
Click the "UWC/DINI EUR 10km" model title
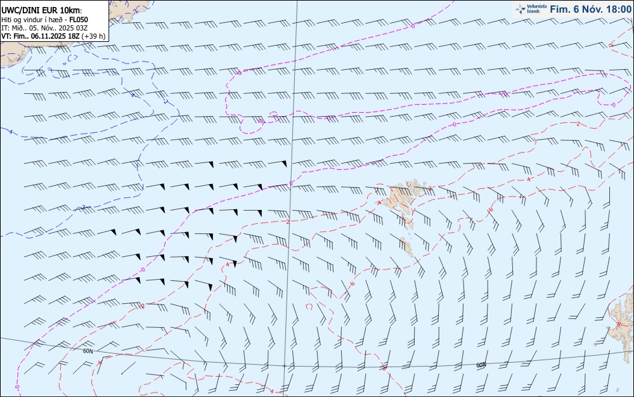(x=41, y=11)
